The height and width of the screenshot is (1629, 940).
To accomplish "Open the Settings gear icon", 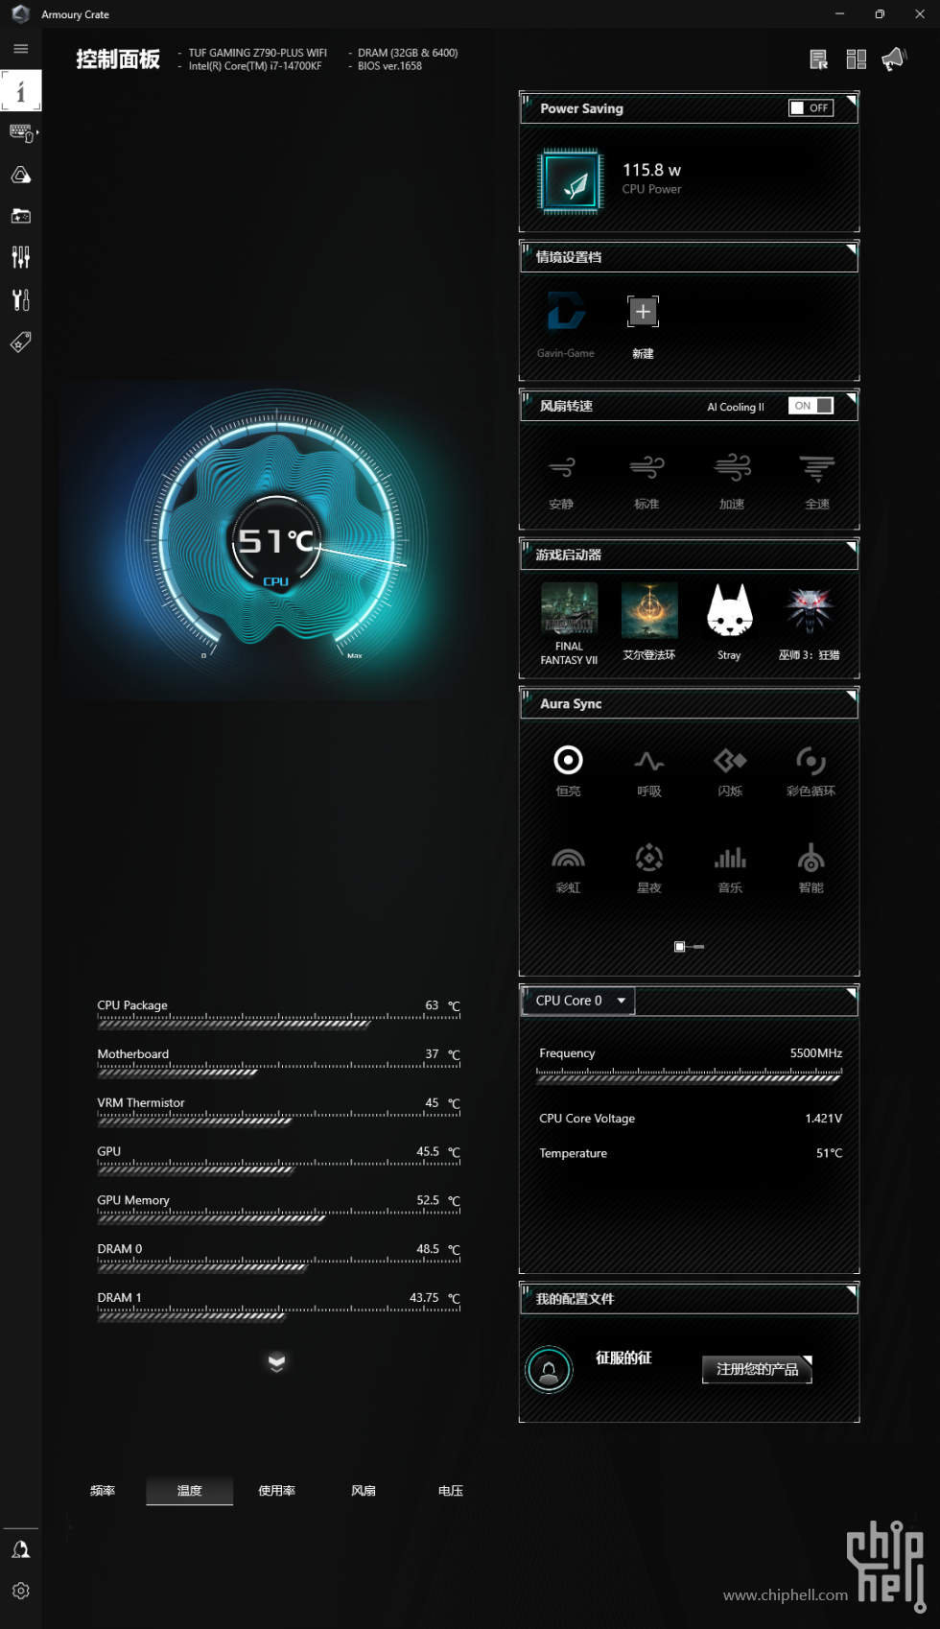I will [x=20, y=1591].
